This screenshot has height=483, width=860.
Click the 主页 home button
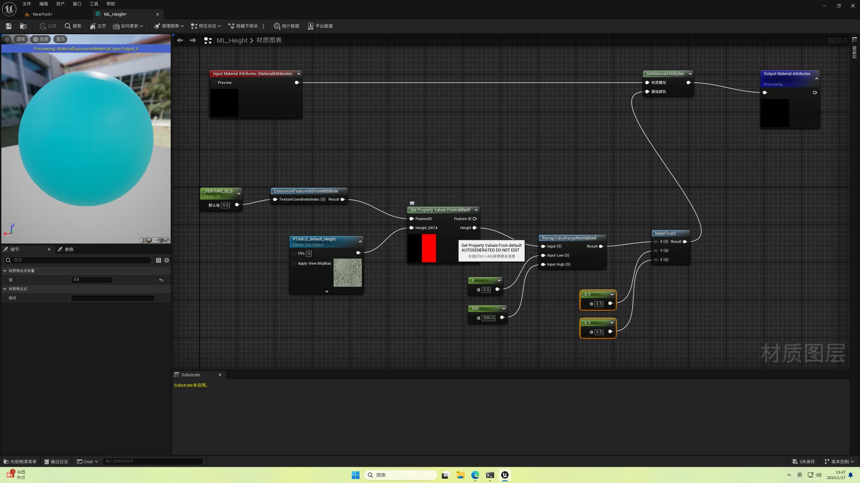98,26
